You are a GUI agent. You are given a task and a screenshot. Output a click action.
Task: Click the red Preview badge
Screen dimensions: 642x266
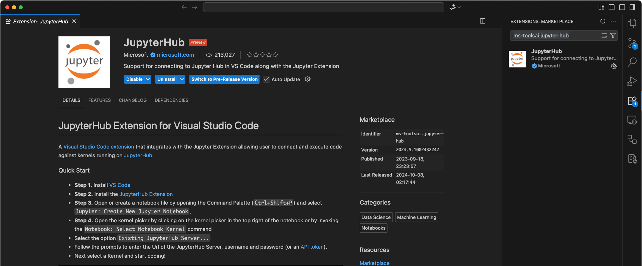click(198, 42)
